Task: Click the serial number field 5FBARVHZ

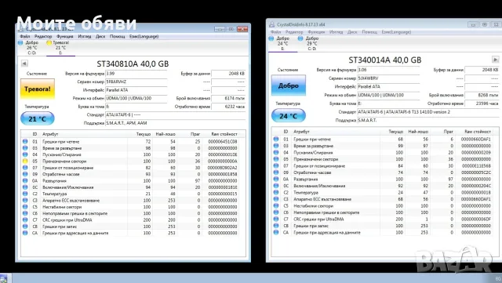Action: click(136, 82)
